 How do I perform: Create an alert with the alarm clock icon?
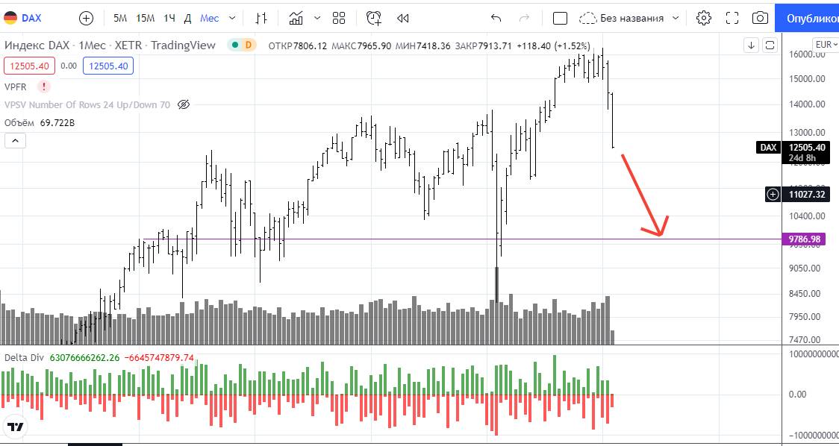point(374,18)
